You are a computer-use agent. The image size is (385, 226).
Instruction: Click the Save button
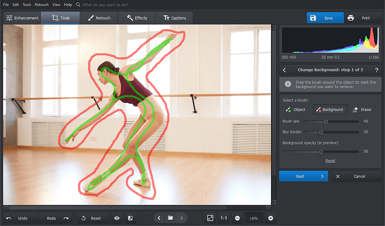325,18
